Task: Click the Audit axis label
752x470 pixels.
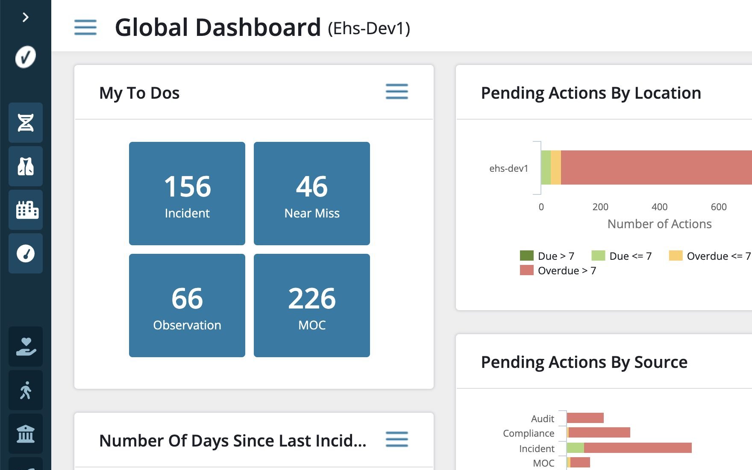Action: pos(543,419)
